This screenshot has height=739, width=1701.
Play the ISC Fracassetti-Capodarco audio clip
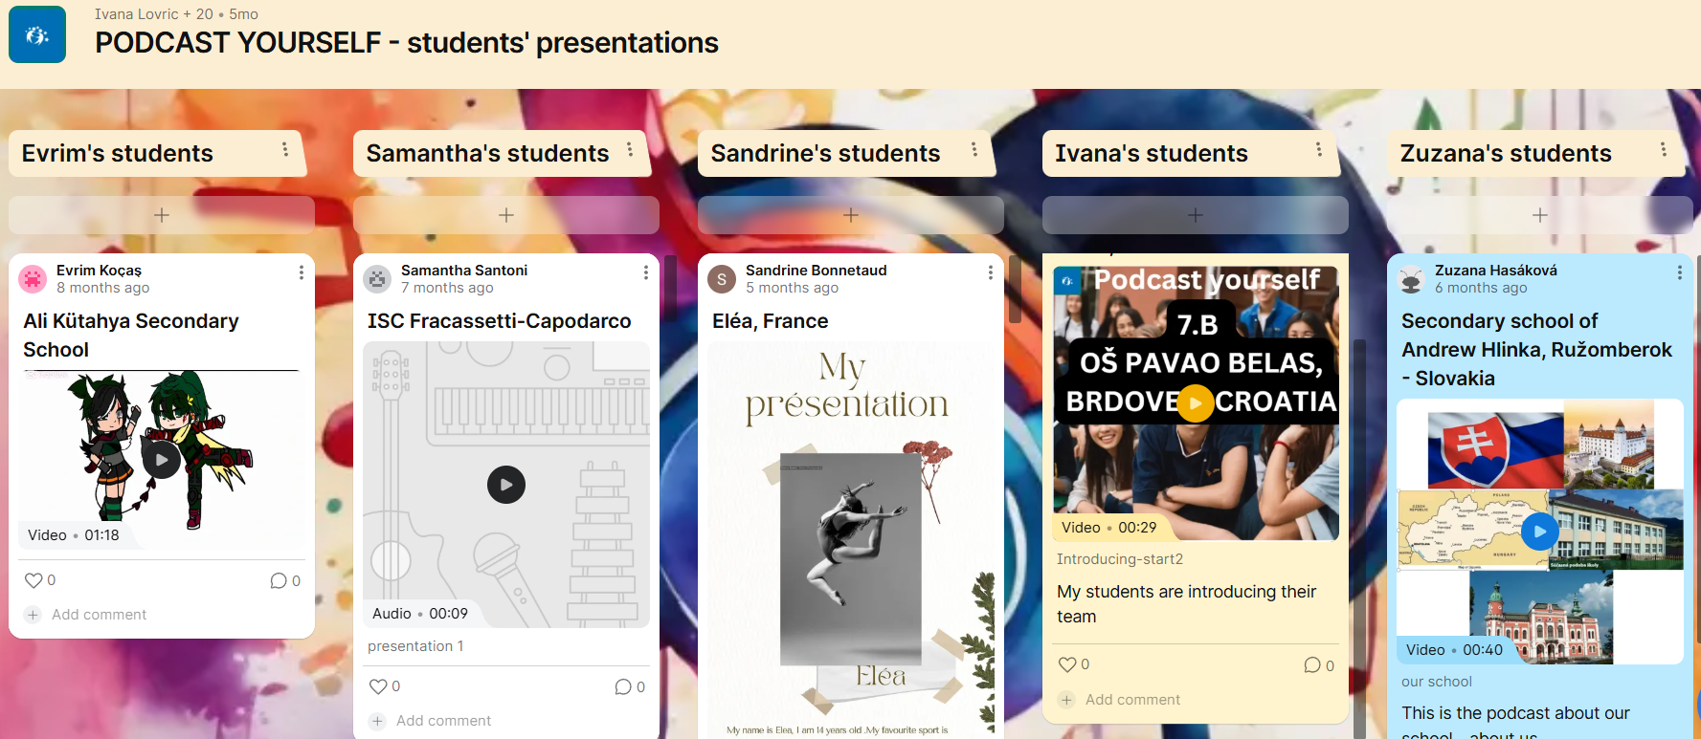point(506,485)
